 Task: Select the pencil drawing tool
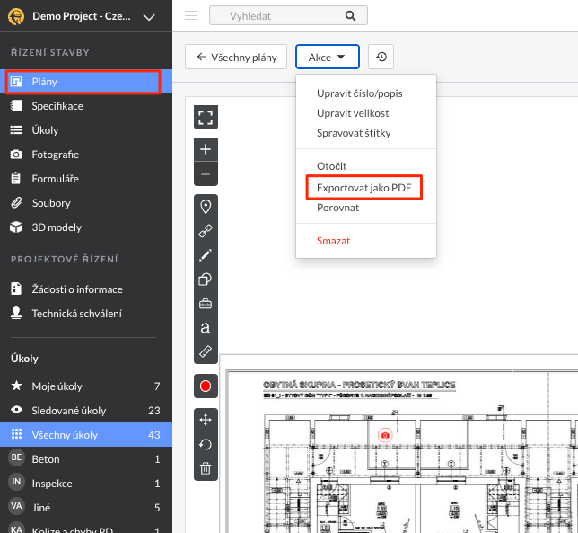coord(206,255)
